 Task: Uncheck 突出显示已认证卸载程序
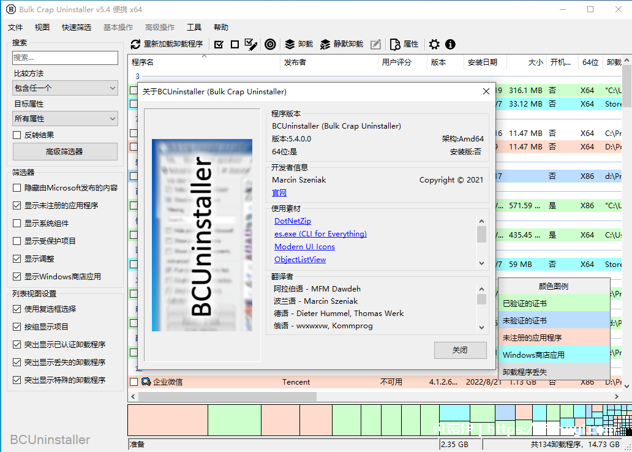17,344
